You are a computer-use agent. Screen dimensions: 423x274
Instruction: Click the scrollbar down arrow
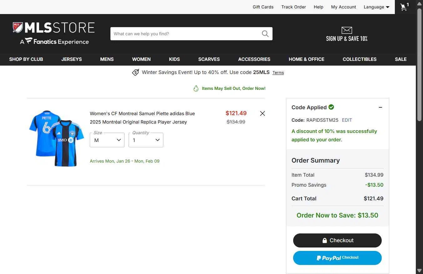pyautogui.click(x=420, y=271)
